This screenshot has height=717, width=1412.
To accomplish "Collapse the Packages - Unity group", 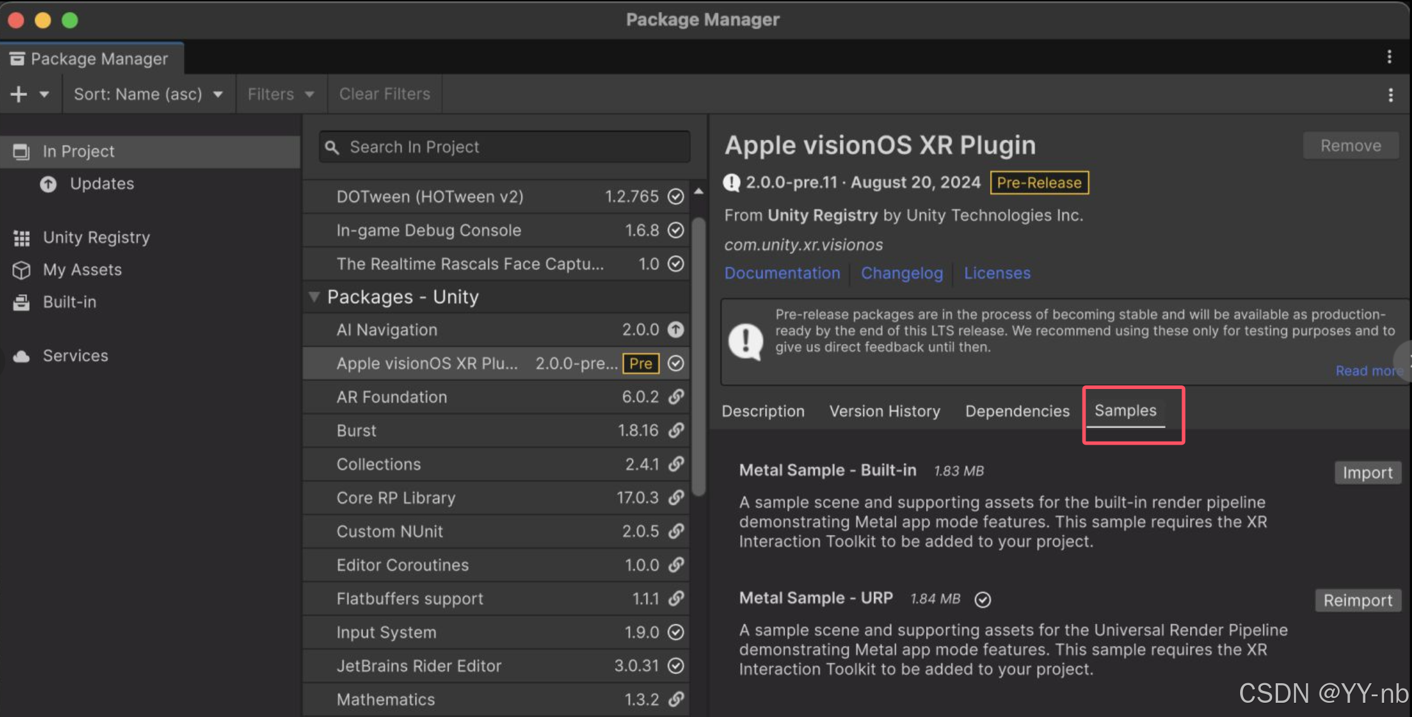I will click(314, 297).
